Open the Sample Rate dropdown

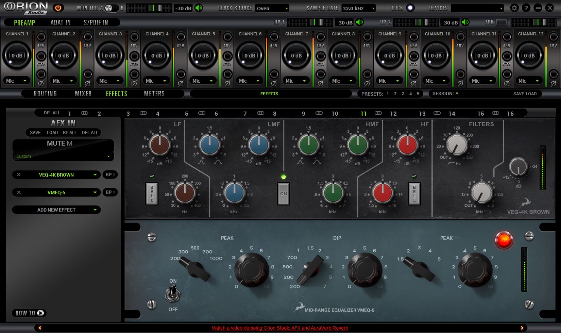click(359, 8)
